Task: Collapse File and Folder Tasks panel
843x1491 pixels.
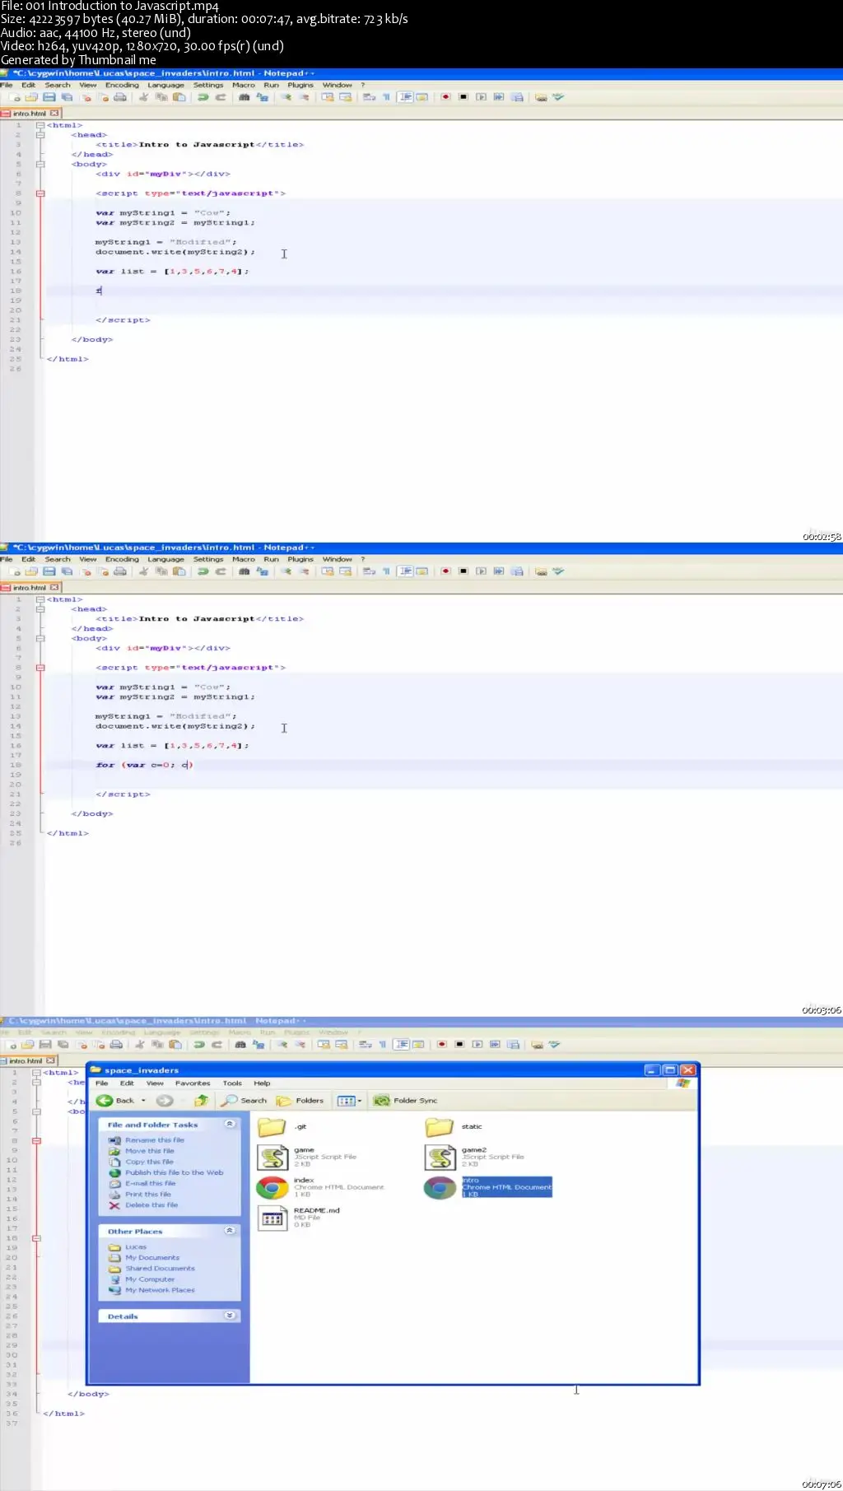Action: click(230, 1124)
